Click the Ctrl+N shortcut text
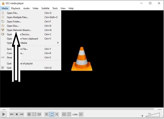The image size is (164, 119). (x=48, y=30)
